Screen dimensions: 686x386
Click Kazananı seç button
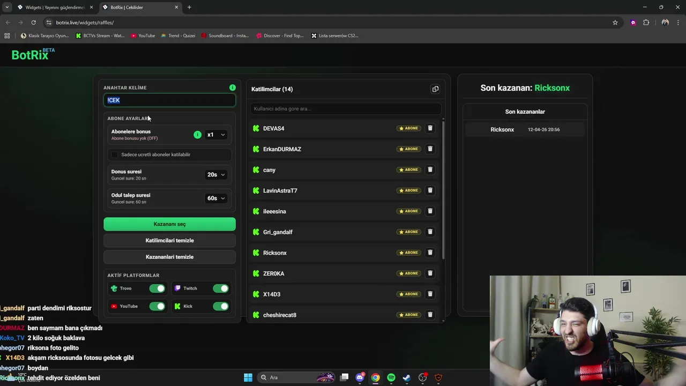point(169,224)
